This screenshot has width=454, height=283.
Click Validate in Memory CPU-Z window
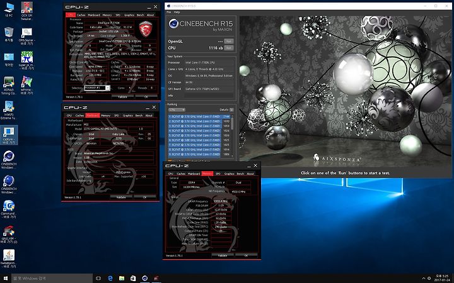(x=223, y=255)
